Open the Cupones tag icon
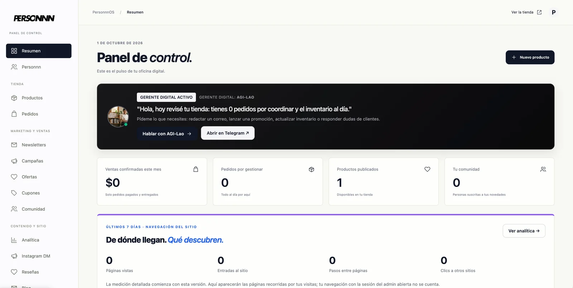Image resolution: width=573 pixels, height=288 pixels. coord(14,193)
